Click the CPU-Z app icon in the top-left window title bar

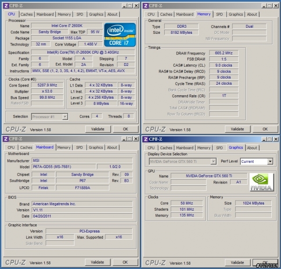pyautogui.click(x=6, y=6)
